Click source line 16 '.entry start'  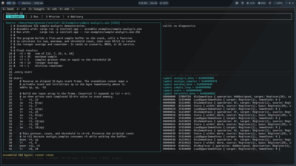click(23, 72)
